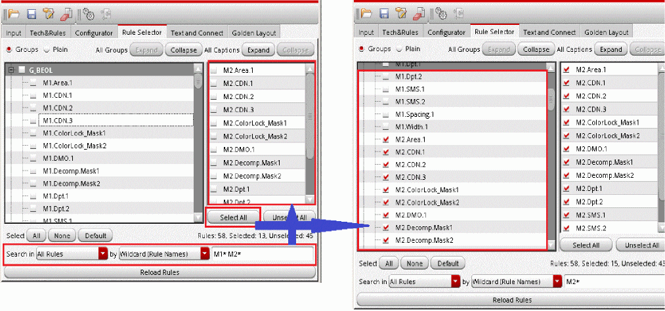Screen dimensions: 665x311
Task: Click the open folder icon in right window
Action: tap(366, 14)
